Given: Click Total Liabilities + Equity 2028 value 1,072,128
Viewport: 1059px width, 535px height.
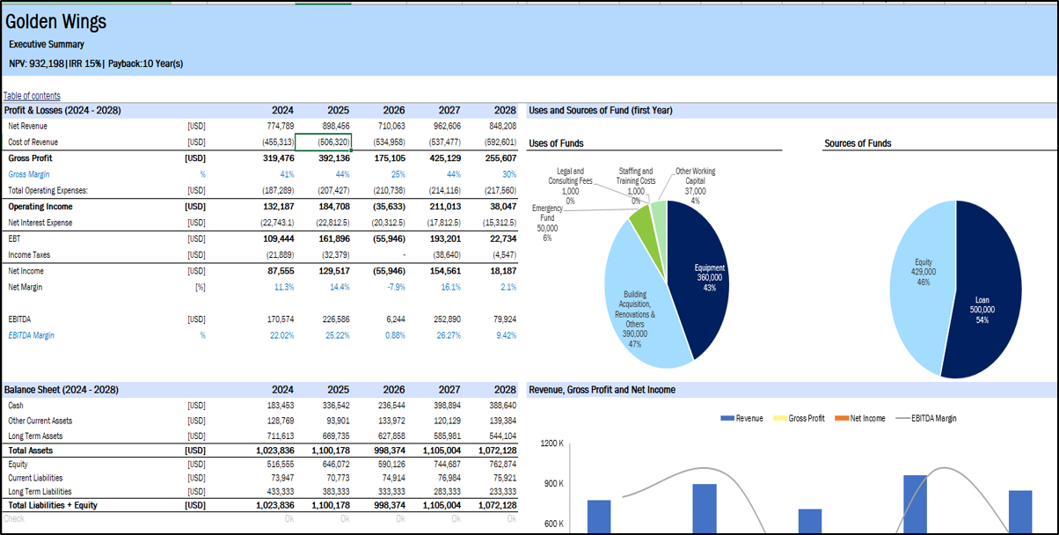Looking at the screenshot, I should [495, 506].
